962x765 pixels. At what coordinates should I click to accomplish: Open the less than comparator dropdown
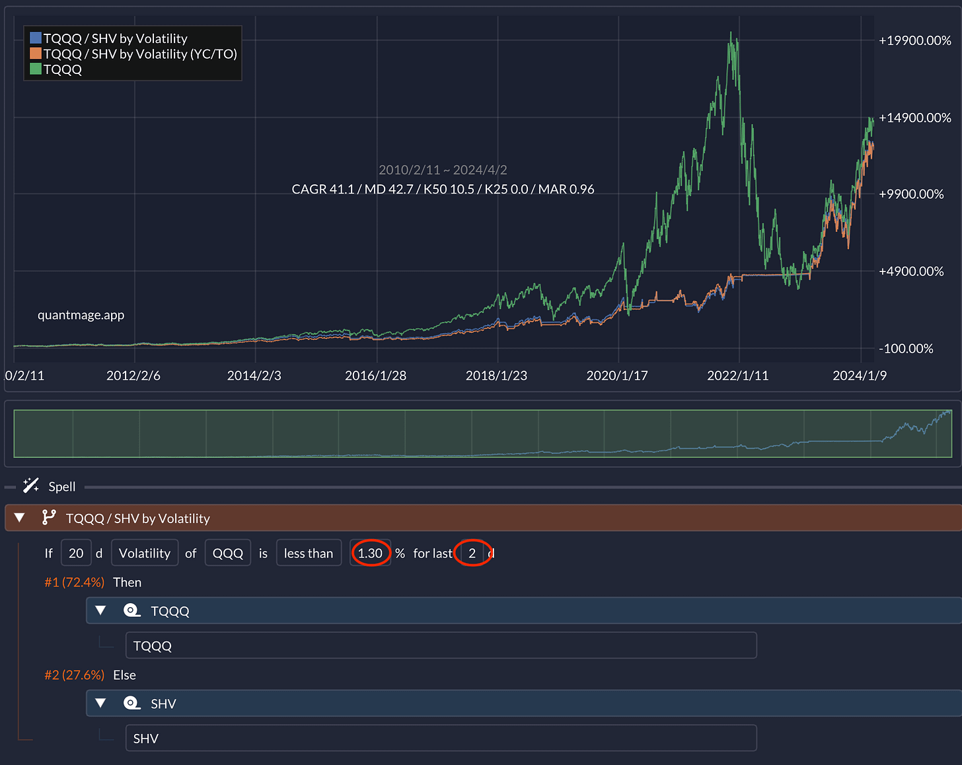coord(309,553)
